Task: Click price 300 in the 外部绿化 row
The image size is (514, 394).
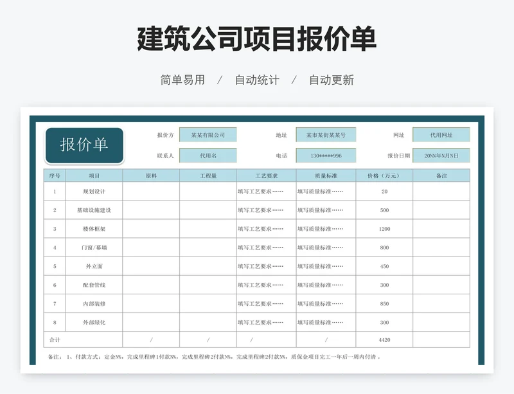Action: click(384, 322)
